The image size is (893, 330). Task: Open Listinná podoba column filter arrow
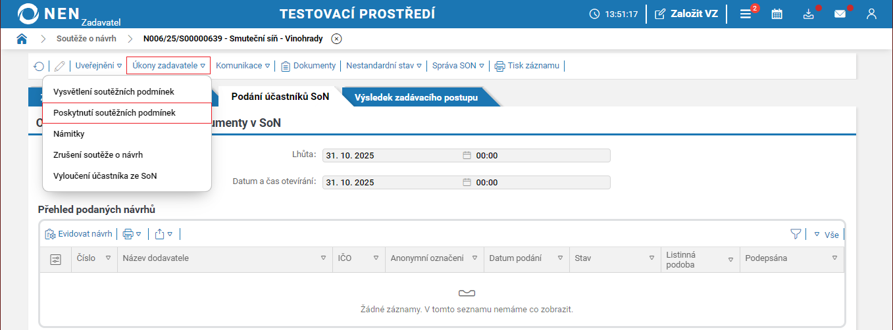point(730,260)
